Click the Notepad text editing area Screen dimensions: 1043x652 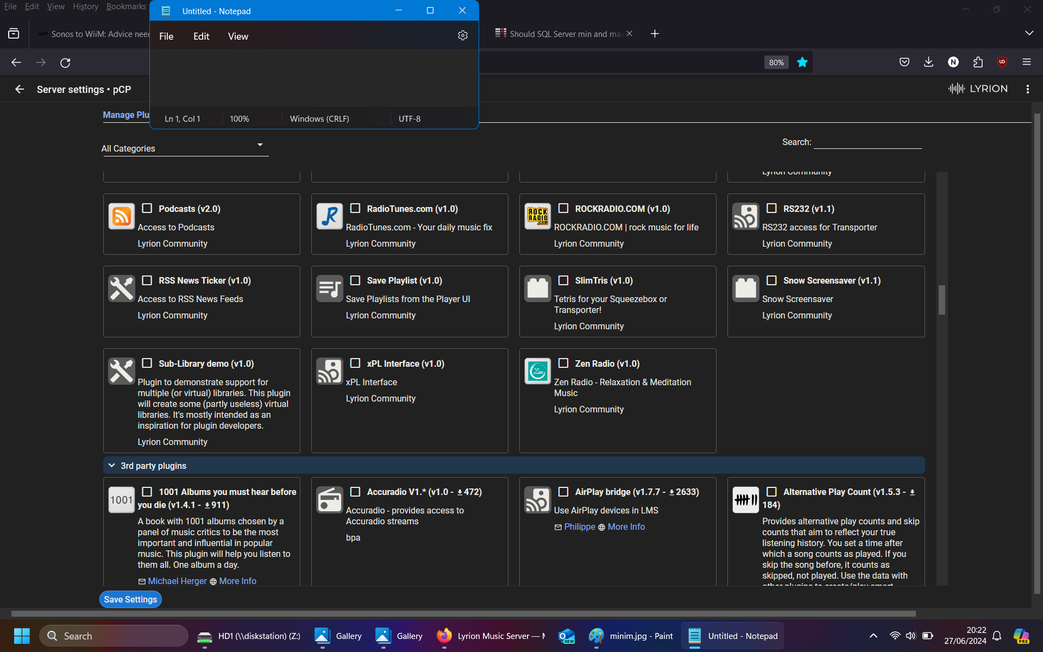click(314, 78)
